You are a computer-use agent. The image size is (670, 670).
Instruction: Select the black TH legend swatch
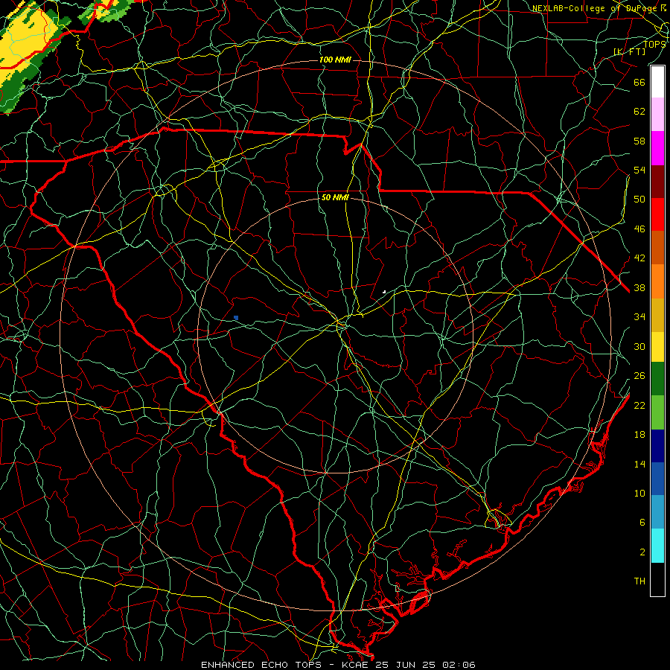657,579
